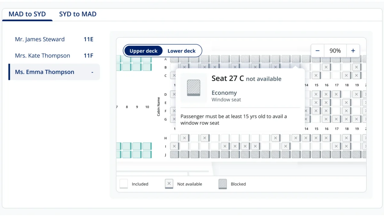Image resolution: width=384 pixels, height=216 pixels.
Task: Open the MAD to SYD tab
Action: click(27, 14)
